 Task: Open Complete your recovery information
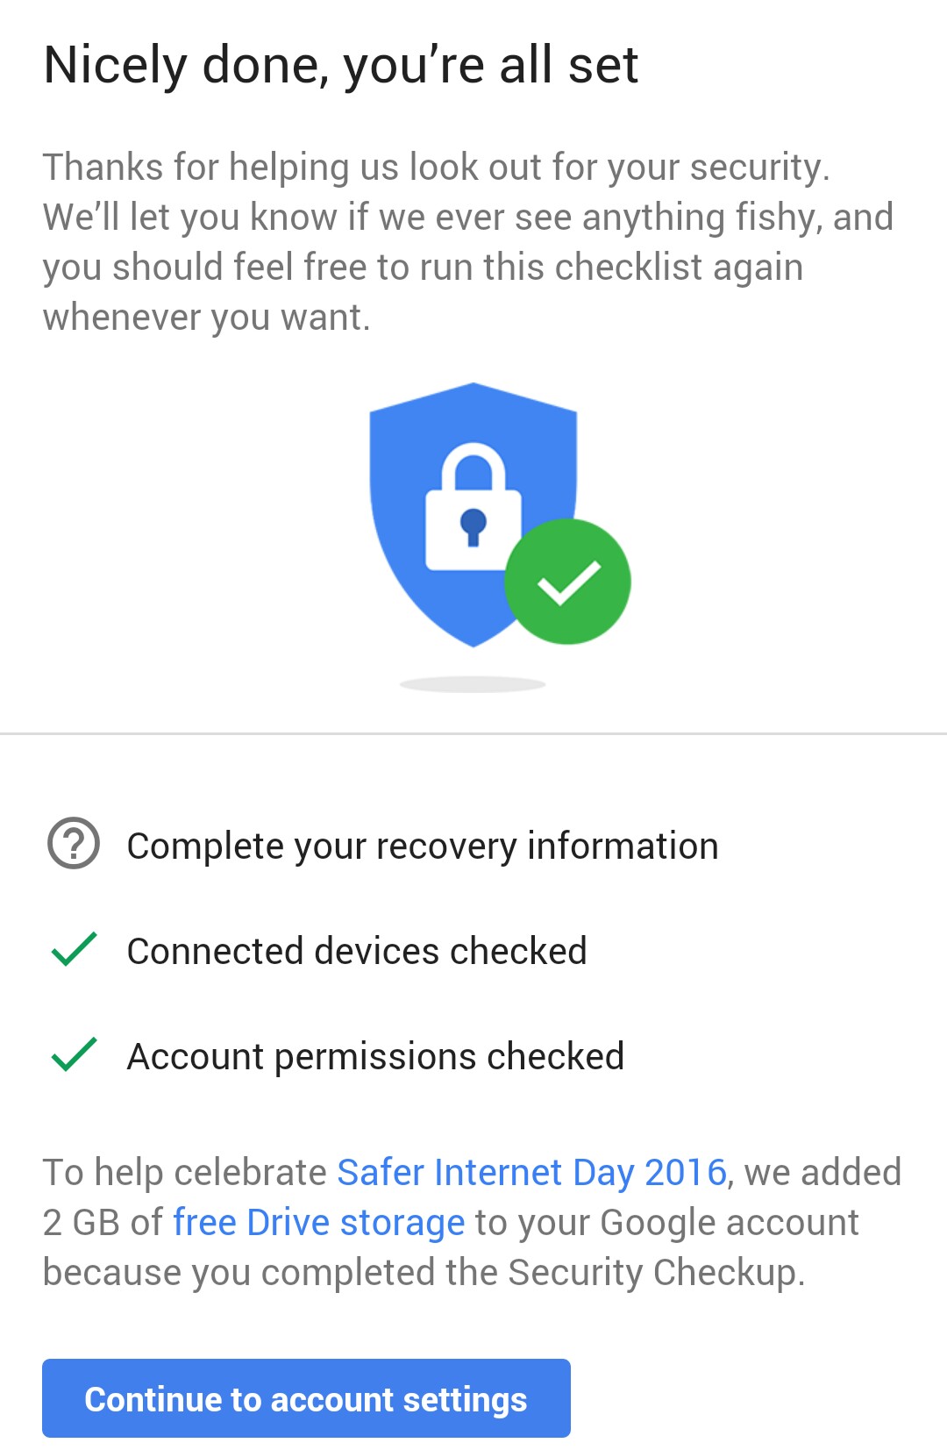click(422, 846)
